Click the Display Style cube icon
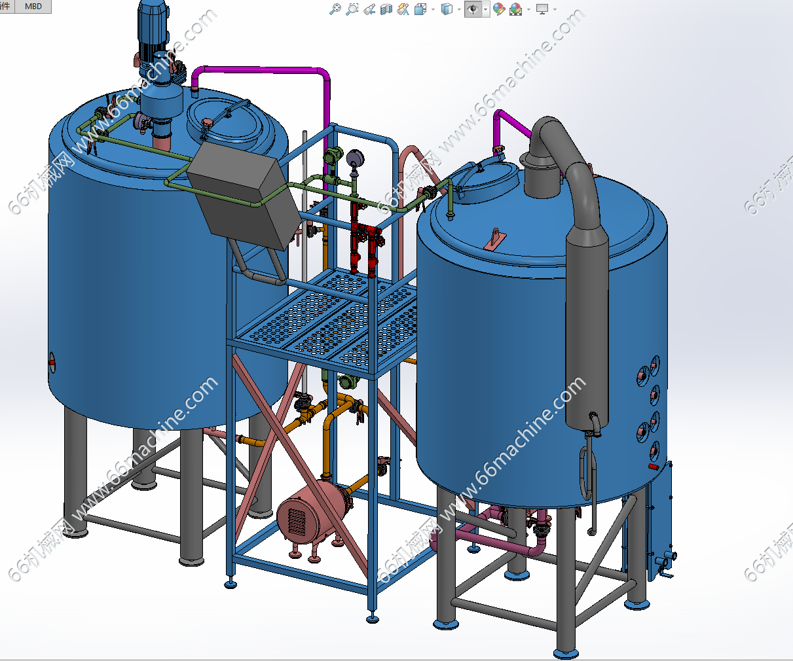Viewport: 793px width, 661px height. (x=447, y=9)
